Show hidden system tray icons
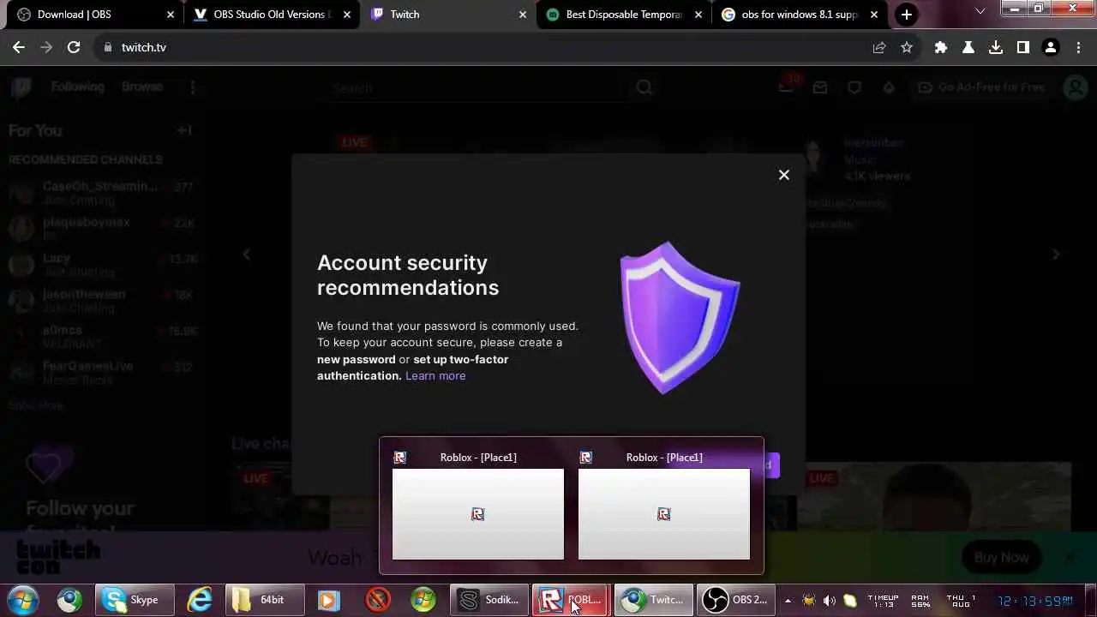Image resolution: width=1097 pixels, height=617 pixels. [x=788, y=601]
